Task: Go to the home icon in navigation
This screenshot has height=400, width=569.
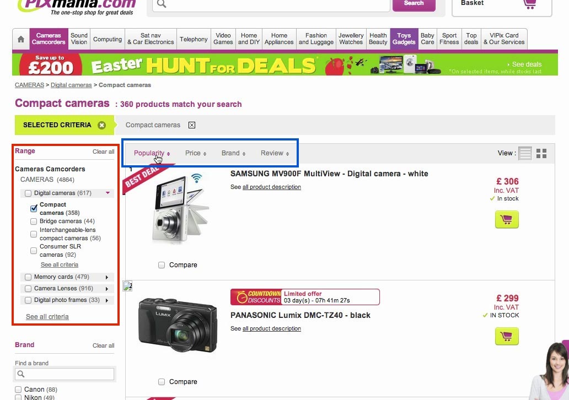Action: pos(21,39)
